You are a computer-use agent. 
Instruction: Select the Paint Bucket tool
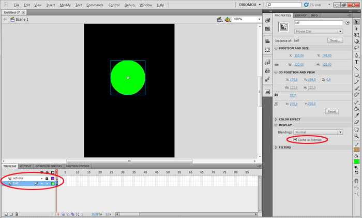[356, 109]
